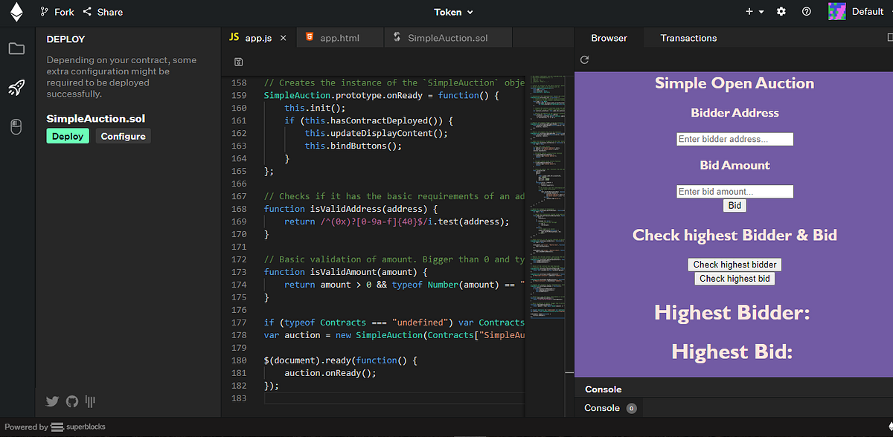Open the Default account menu
This screenshot has height=437, width=893.
click(857, 11)
